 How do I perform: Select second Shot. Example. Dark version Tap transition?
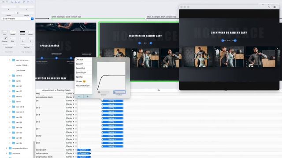162,17
